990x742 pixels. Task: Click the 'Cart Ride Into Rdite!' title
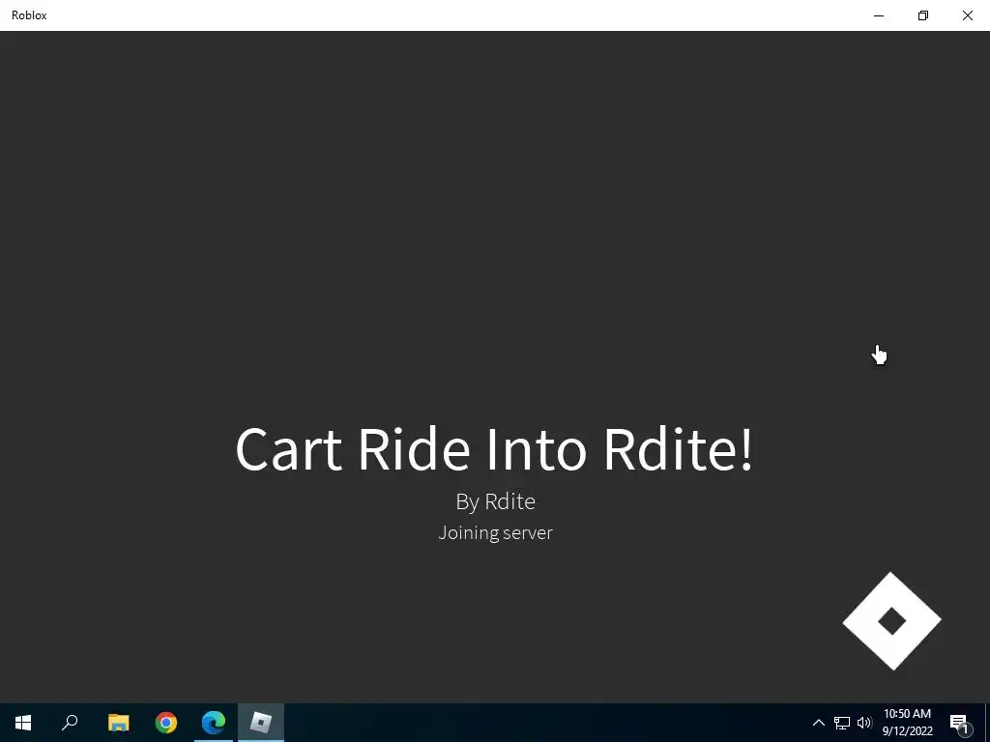pos(494,449)
